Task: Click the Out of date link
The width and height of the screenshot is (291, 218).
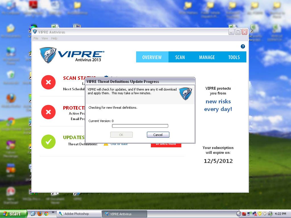Action: coord(119,144)
